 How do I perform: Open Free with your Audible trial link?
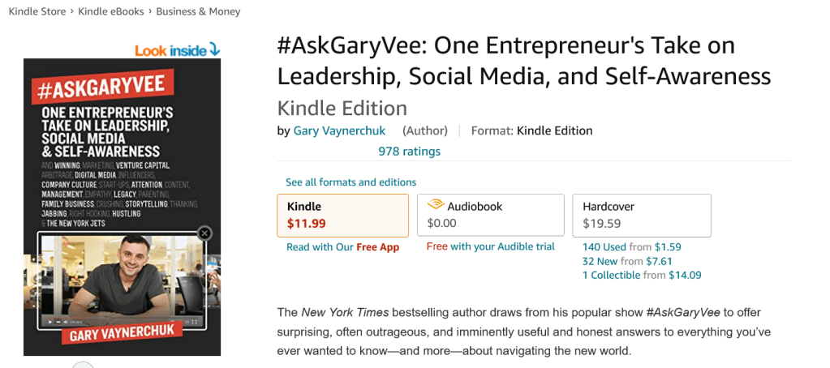pos(490,246)
